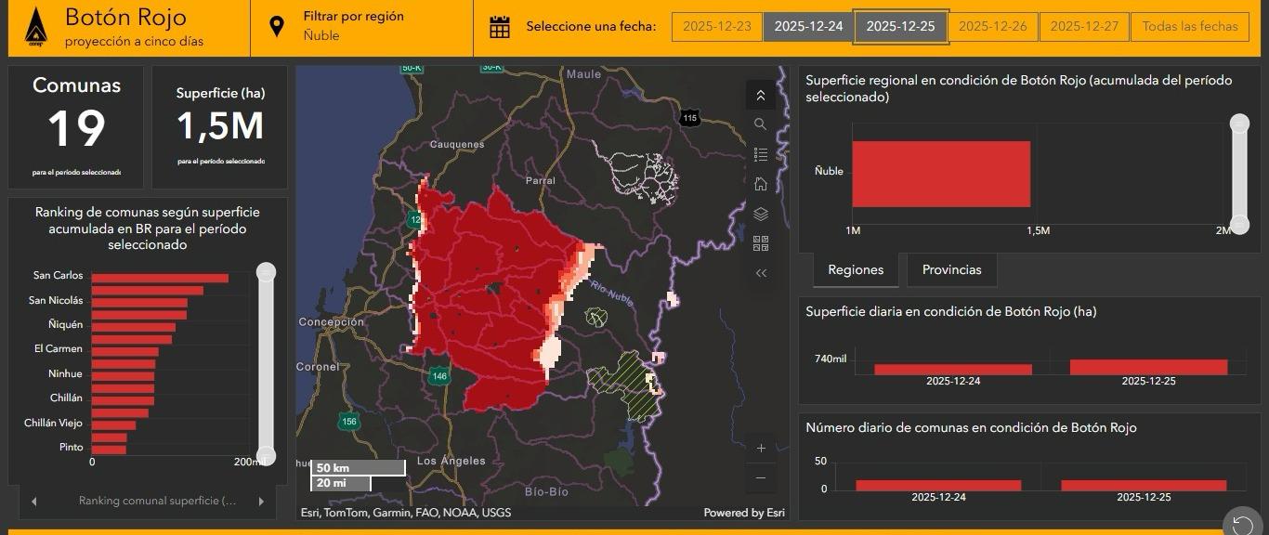Reset map to home extent
The image size is (1269, 535).
(x=760, y=184)
